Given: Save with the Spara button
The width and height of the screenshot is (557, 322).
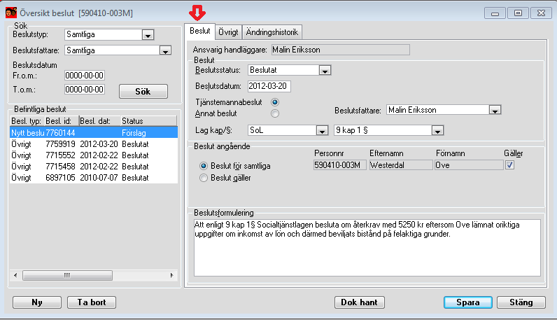Looking at the screenshot, I should tap(468, 302).
